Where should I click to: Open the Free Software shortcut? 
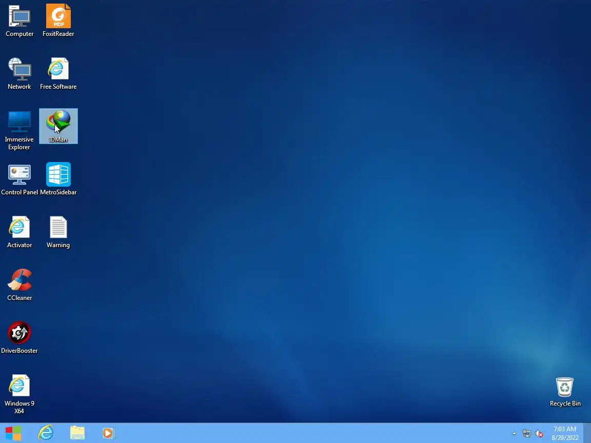point(58,73)
